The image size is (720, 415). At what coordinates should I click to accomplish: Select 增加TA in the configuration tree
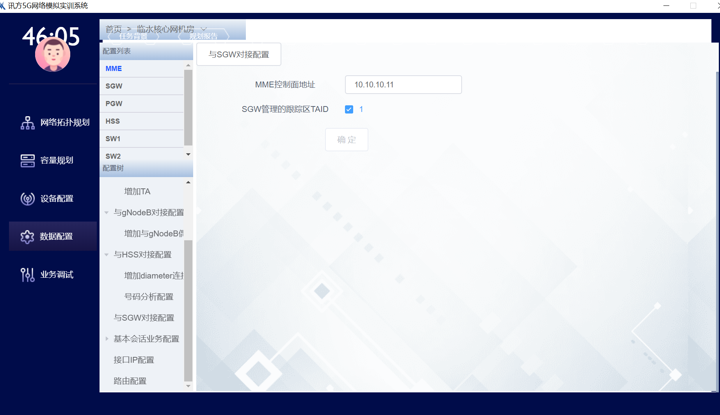137,192
